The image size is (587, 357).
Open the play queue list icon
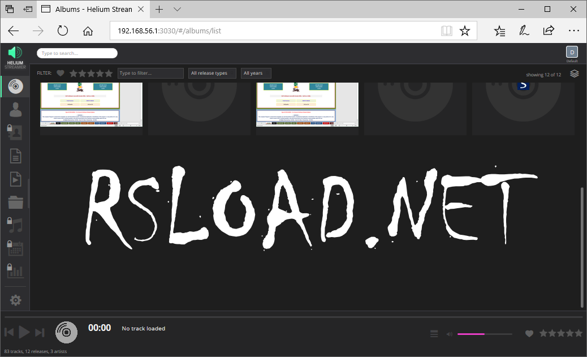click(x=434, y=333)
